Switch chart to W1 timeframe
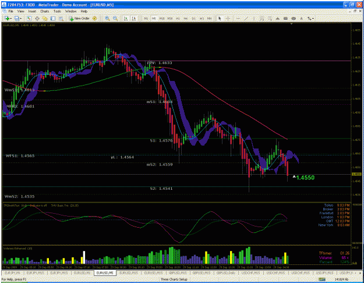This screenshot has width=364, height=283. pyautogui.click(x=202, y=18)
